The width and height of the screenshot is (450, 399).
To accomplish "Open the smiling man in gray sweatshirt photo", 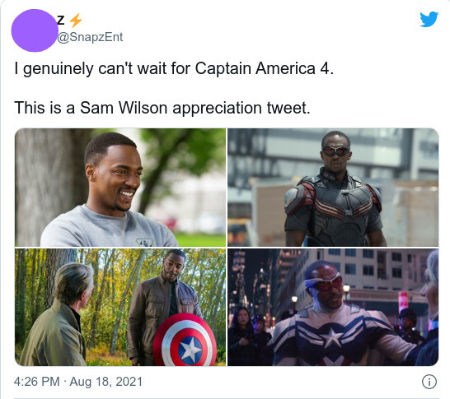I will pos(120,188).
